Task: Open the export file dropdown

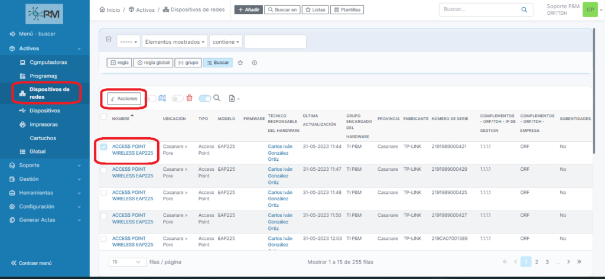Action: click(x=233, y=99)
